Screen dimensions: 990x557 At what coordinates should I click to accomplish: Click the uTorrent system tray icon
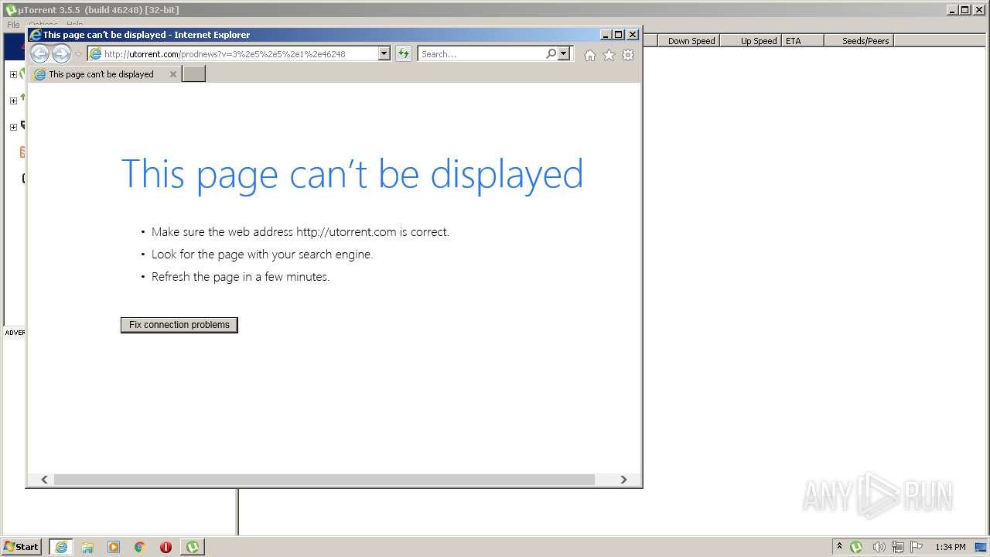[x=856, y=547]
